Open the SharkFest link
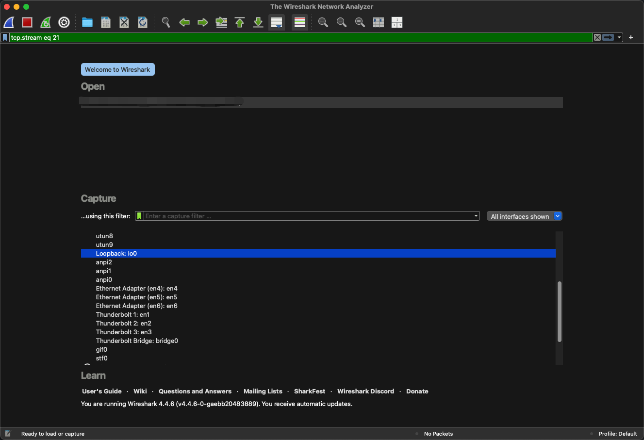This screenshot has height=440, width=644. click(x=310, y=391)
